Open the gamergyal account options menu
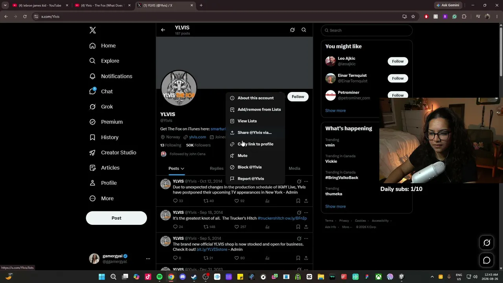Screen dimensions: 503x283 click(x=148, y=259)
